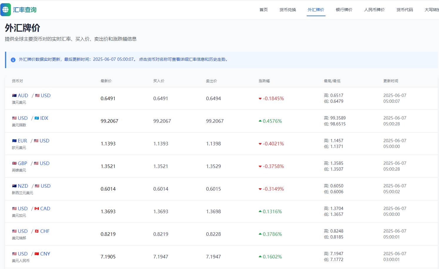Open the CAD currency link

(x=45, y=209)
